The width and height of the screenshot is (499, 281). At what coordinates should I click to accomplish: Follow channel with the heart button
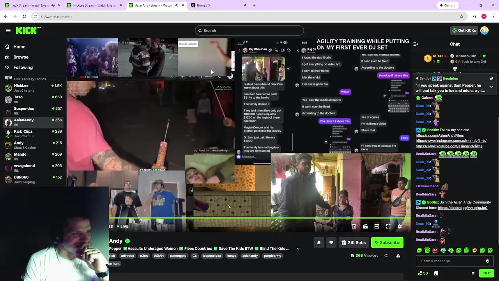331,242
